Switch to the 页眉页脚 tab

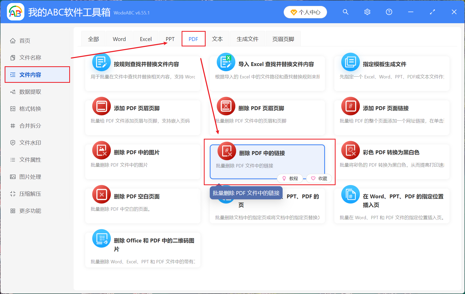283,39
